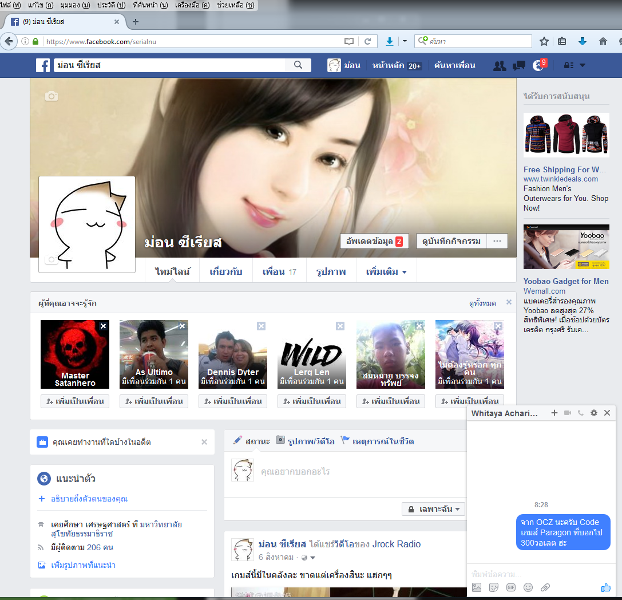Viewport: 622px width, 600px height.
Task: Open the Yoobao Gadget ad thumbnail
Action: (566, 247)
